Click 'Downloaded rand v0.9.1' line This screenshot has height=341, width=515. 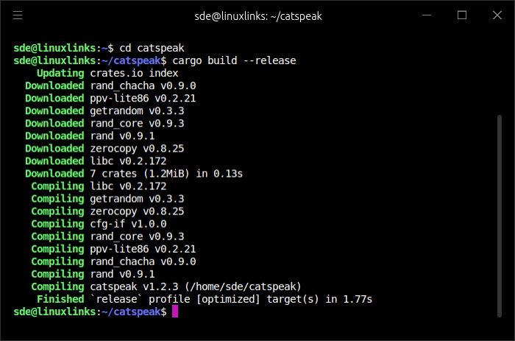[90, 136]
